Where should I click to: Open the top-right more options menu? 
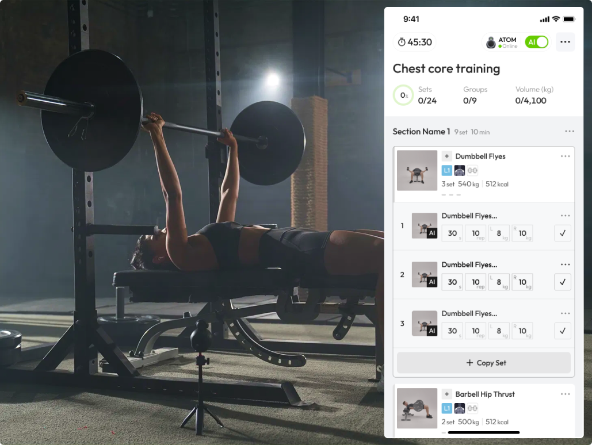point(565,42)
